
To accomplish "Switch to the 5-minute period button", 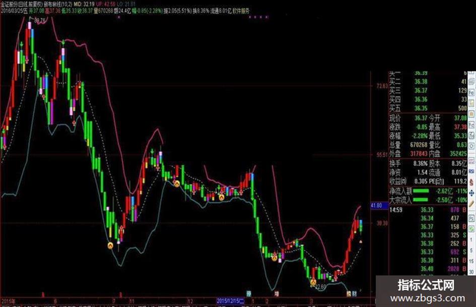I will [x=471, y=251].
